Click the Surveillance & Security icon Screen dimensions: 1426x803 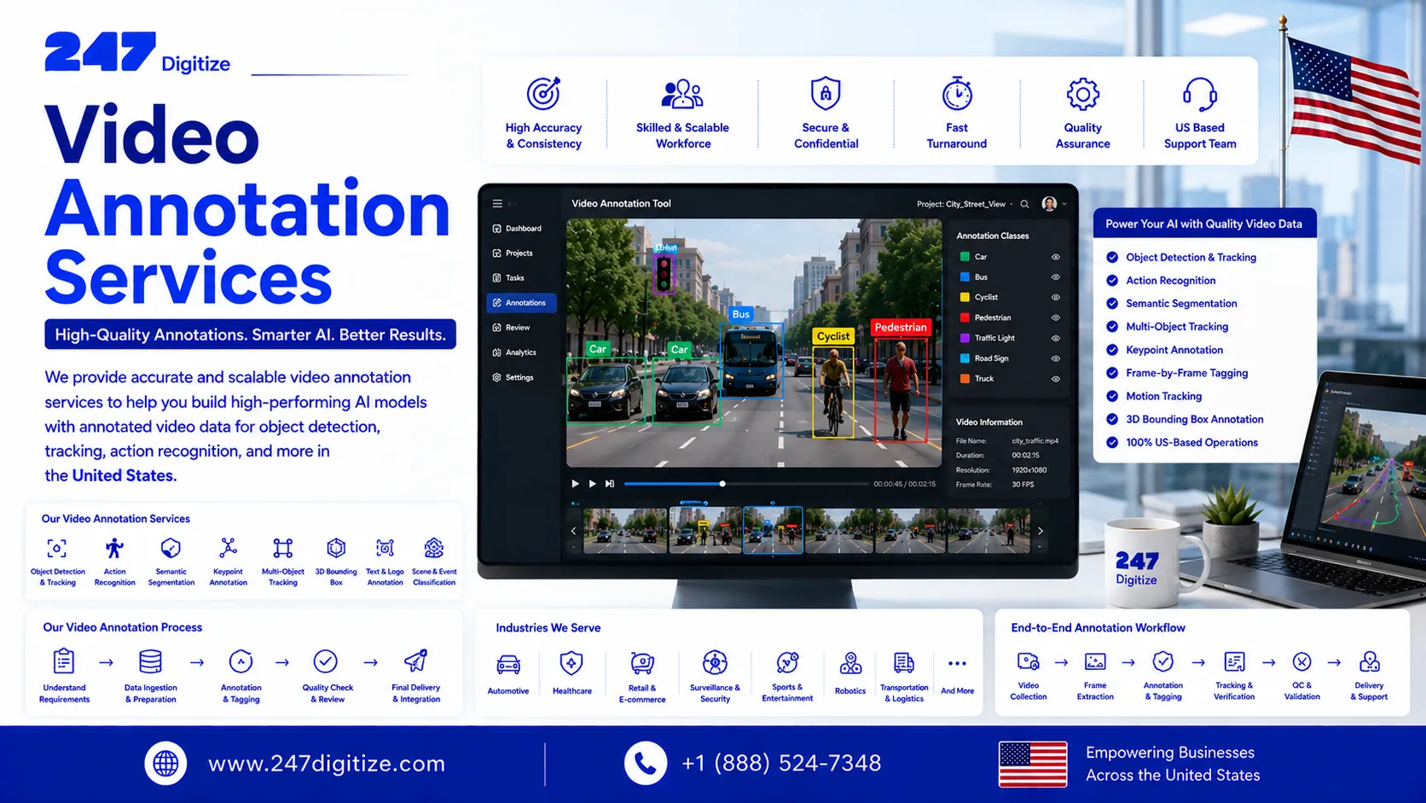pyautogui.click(x=715, y=662)
